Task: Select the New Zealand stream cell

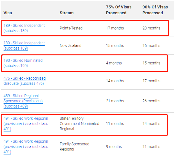Action: [71, 46]
